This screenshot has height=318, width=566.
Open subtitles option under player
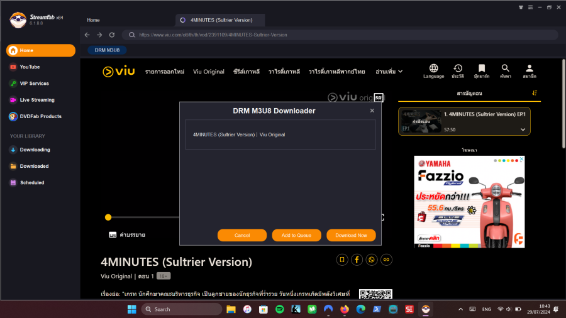127,234
